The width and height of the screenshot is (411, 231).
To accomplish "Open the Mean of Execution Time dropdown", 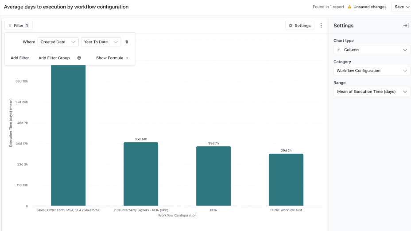I will [372, 91].
